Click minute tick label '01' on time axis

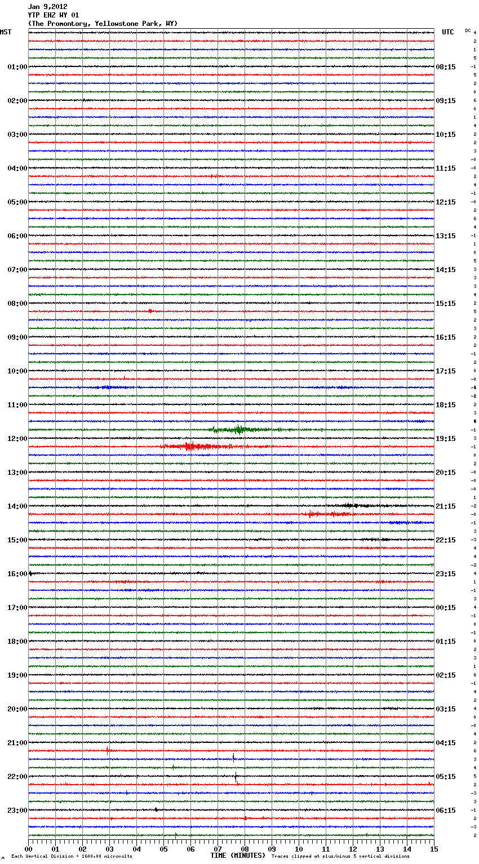coord(55,849)
